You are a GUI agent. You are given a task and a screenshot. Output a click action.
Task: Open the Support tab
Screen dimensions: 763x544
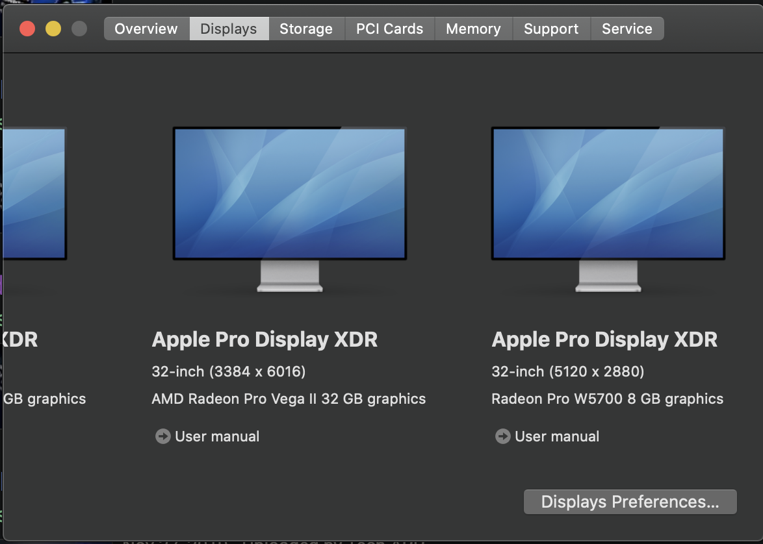(551, 29)
